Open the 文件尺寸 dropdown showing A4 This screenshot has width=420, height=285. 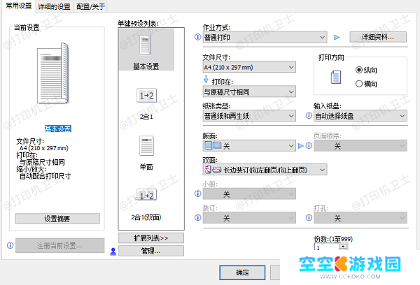point(249,67)
